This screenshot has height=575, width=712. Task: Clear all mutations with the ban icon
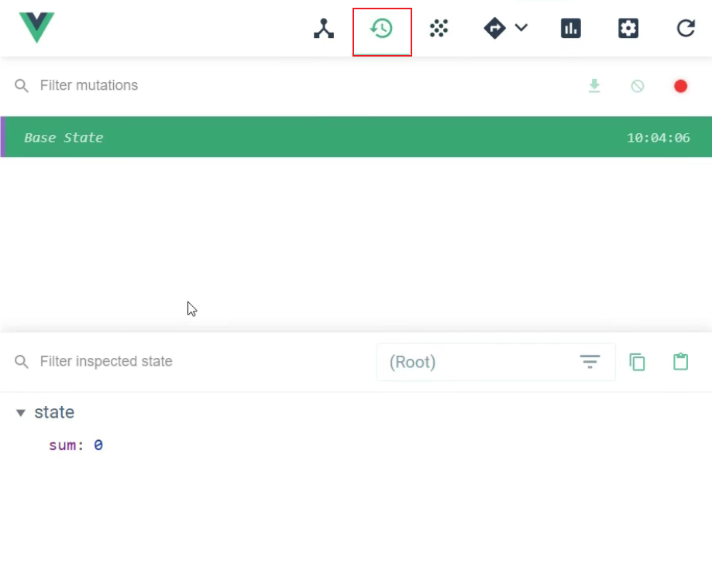(636, 85)
